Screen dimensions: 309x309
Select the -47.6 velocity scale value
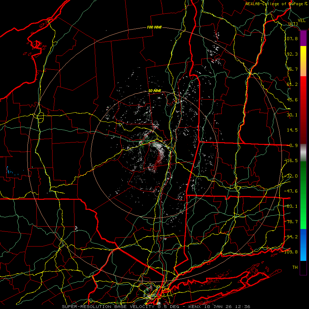tap(291, 191)
